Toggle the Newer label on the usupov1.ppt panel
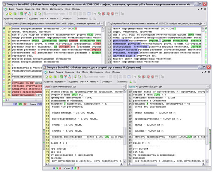 (x=132, y=87)
